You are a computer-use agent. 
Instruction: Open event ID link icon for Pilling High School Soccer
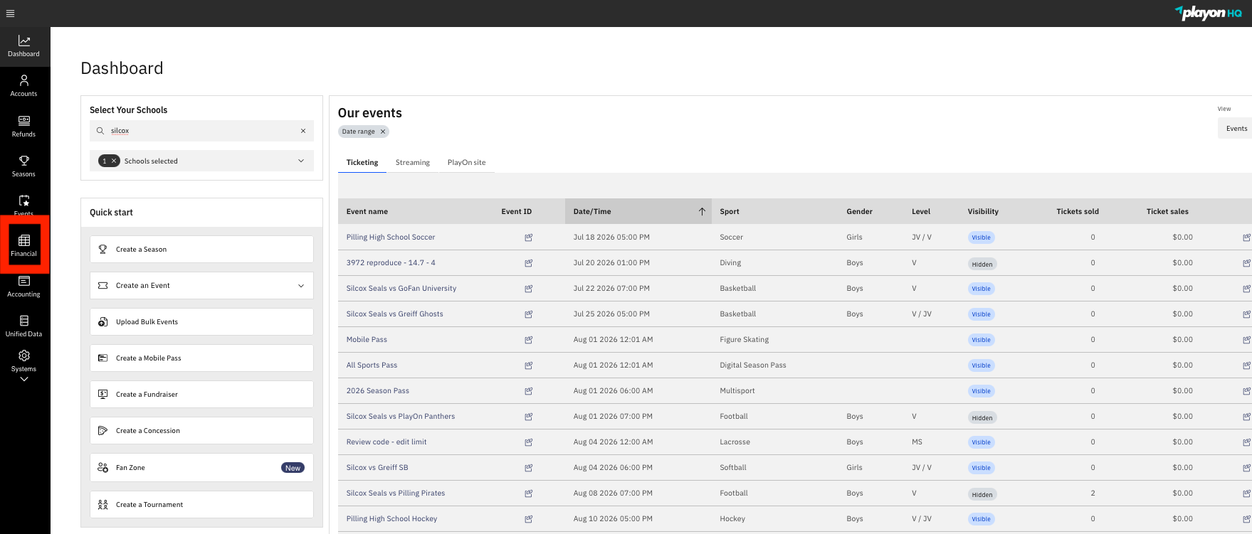click(529, 237)
